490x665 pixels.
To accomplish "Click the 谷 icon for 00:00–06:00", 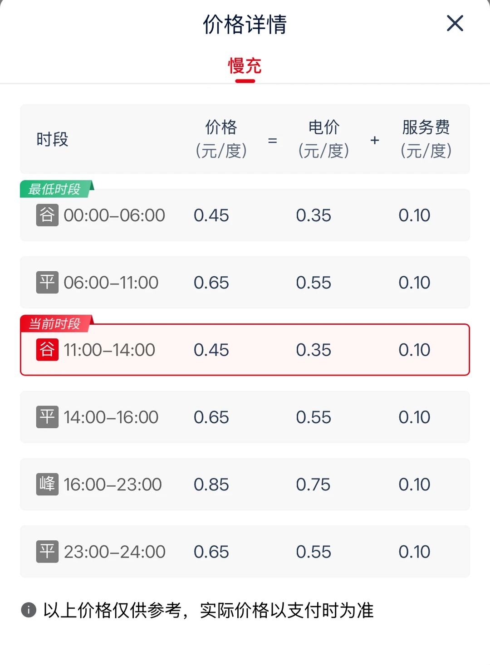I will pos(47,215).
